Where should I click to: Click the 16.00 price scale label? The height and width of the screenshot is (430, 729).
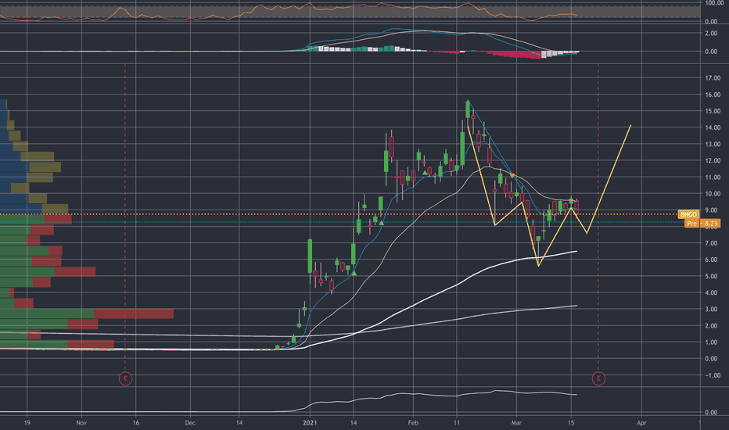[x=713, y=95]
